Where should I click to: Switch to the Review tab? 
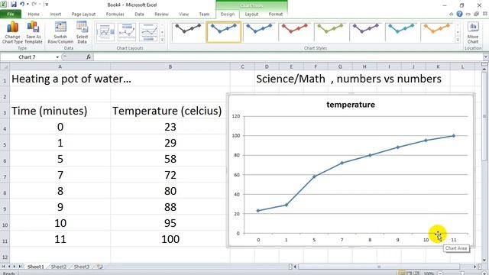tap(161, 14)
